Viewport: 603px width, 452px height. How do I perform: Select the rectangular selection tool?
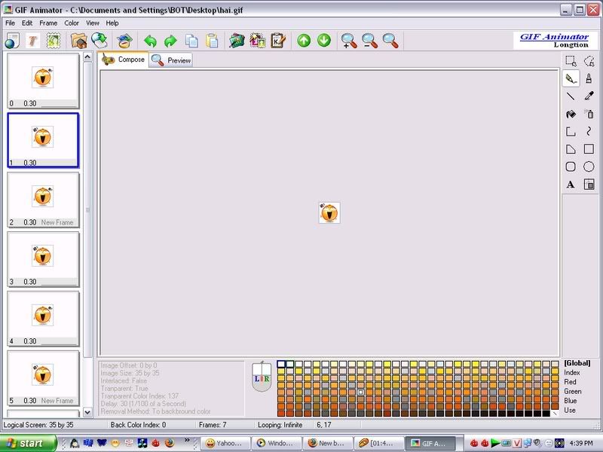tap(571, 61)
